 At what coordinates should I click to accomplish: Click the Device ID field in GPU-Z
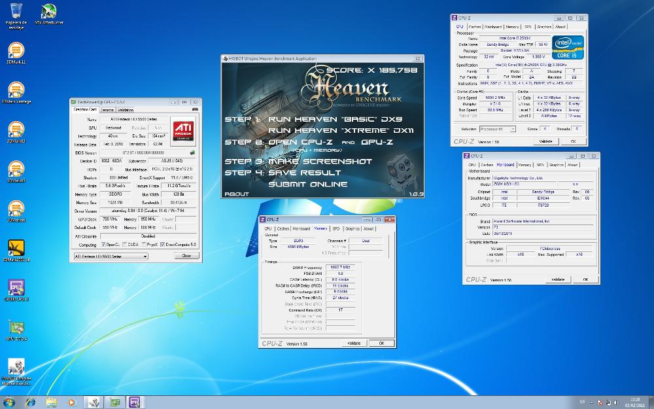pos(112,161)
